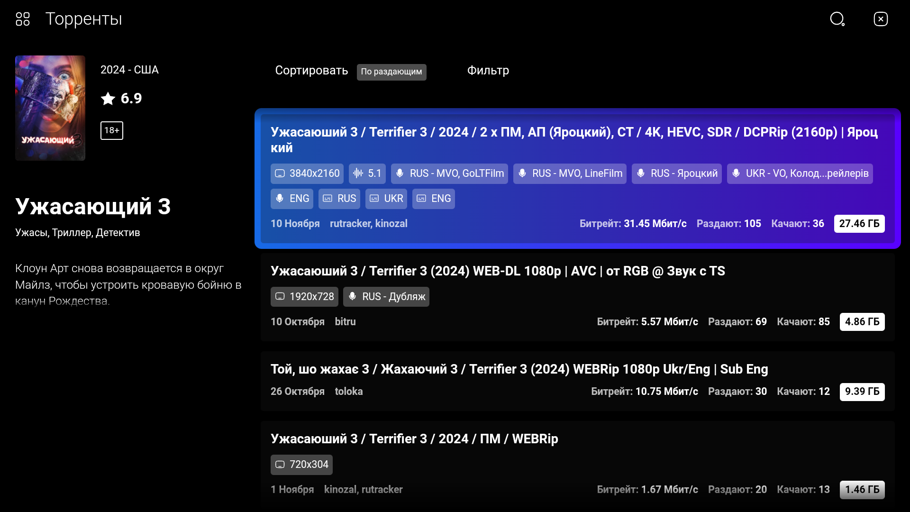
Task: Click the 18+ age rating badge
Action: point(112,130)
